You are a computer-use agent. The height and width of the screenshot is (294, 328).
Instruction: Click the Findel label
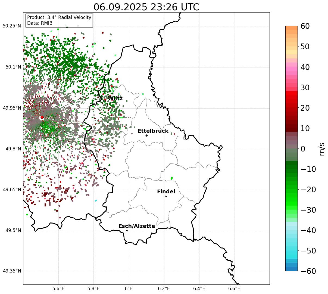(166, 192)
